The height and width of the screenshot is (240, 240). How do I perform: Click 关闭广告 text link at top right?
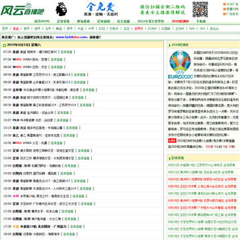(233, 4)
